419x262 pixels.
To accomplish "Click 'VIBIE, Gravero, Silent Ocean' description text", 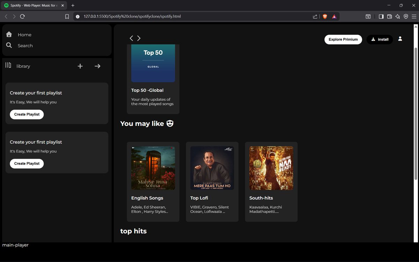I will (209, 209).
